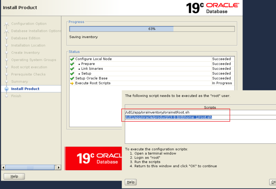The width and height of the screenshot is (276, 189).
Task: Select Install Product step in sidebar
Action: click(25, 89)
